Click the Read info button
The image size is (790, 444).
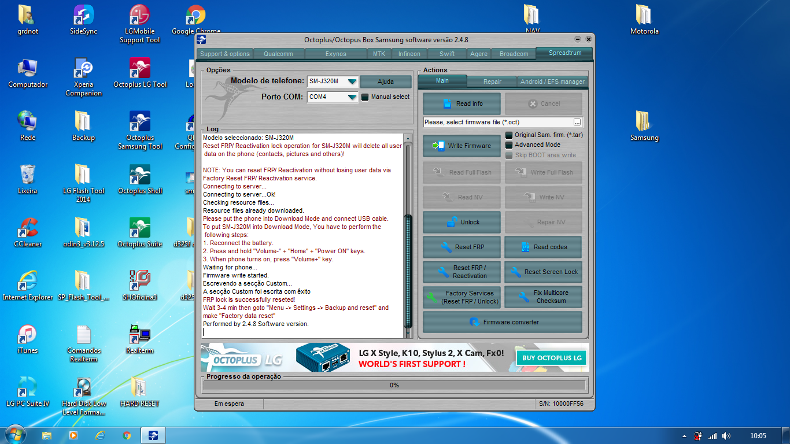click(462, 103)
